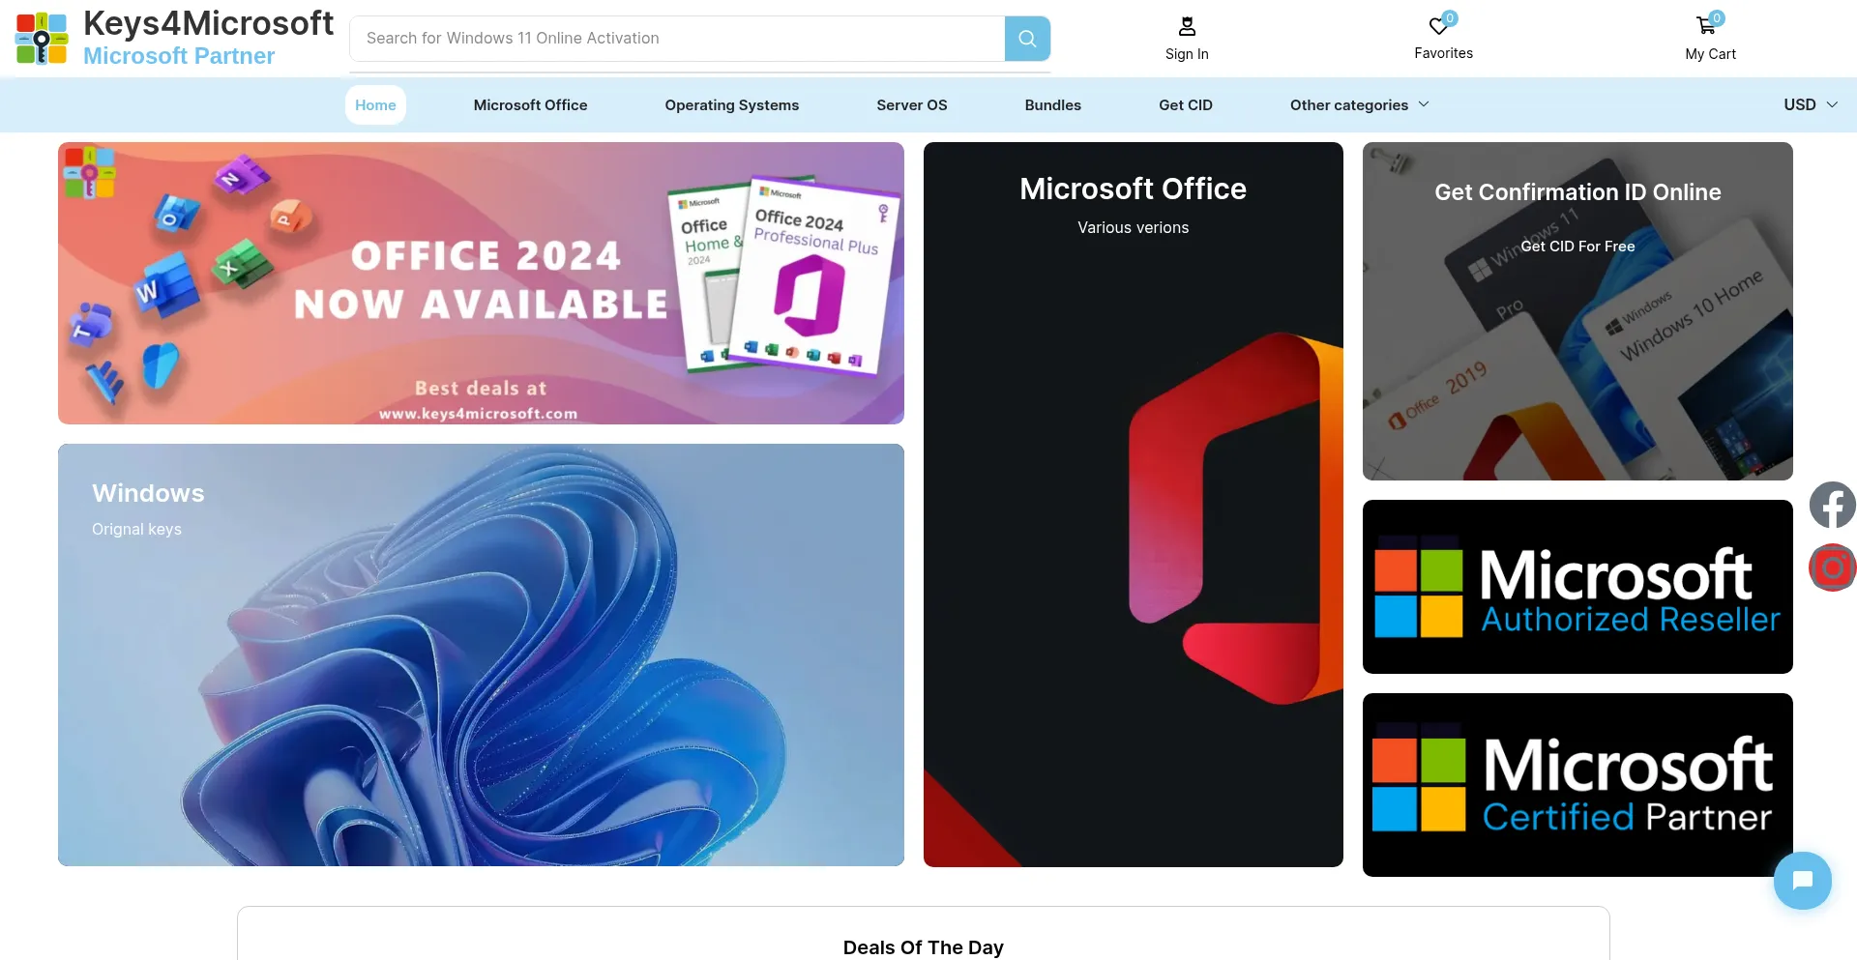Open the Get Confirmation ID Online banner
Viewport: 1857px width, 960px height.
1577,311
